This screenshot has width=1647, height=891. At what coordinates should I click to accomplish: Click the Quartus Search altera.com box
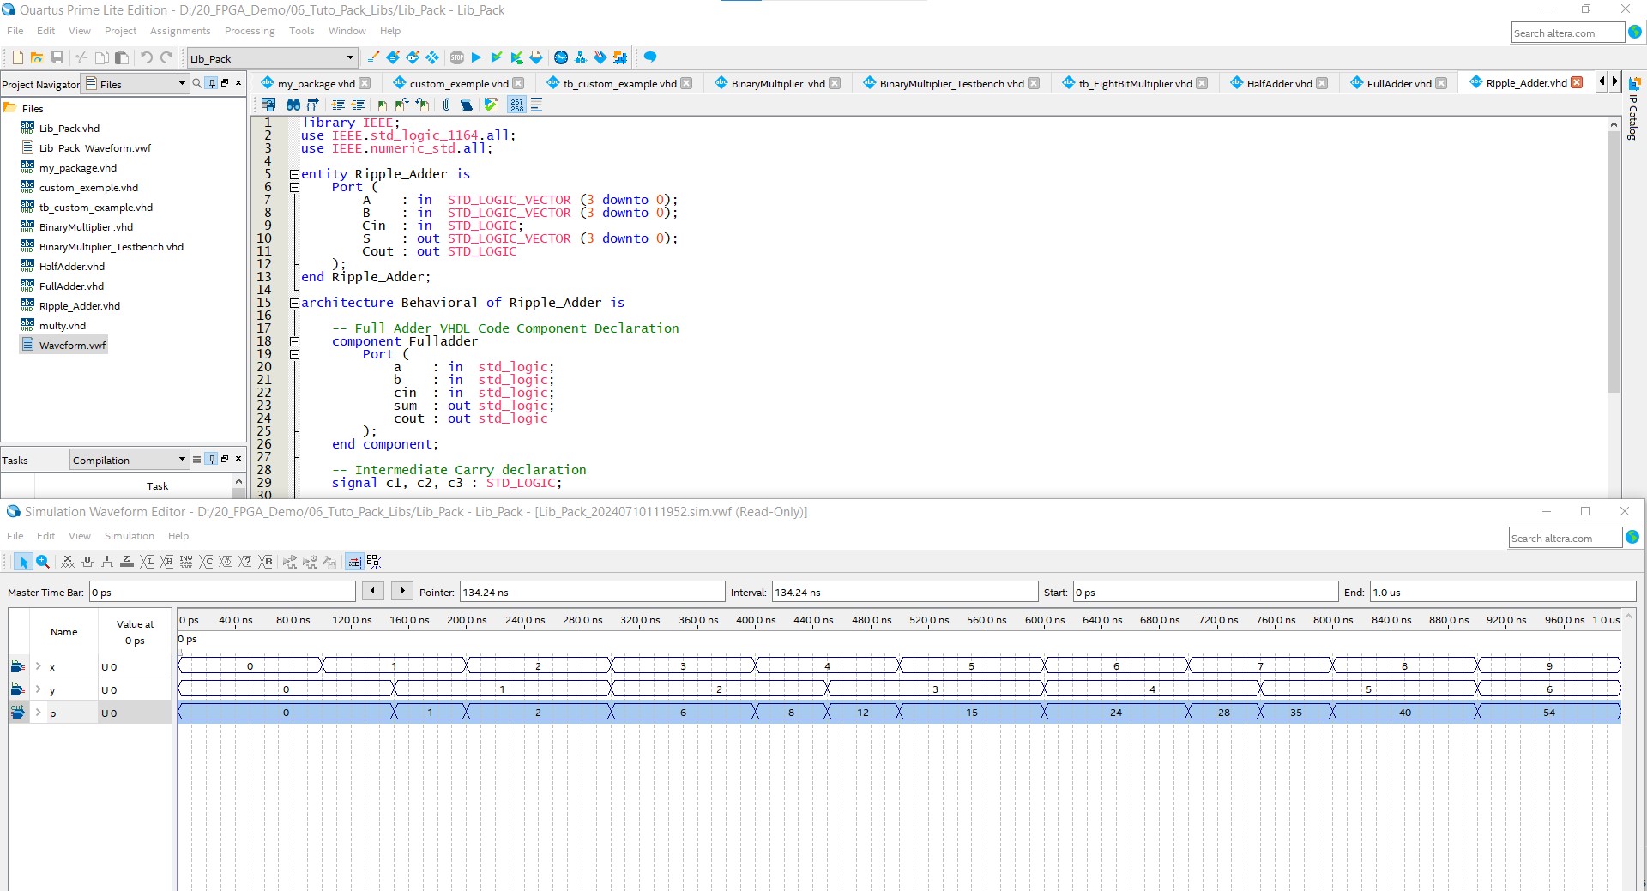point(1567,33)
